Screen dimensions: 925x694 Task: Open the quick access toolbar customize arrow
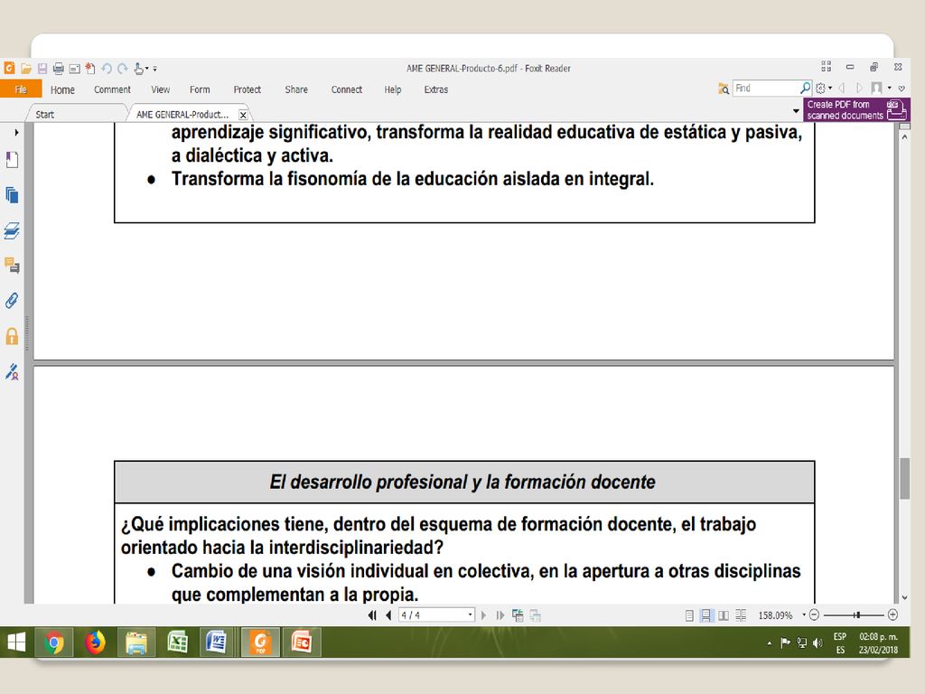click(x=154, y=69)
